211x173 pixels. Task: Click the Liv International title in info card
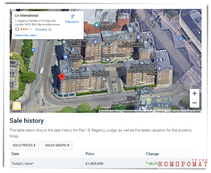pyautogui.click(x=26, y=15)
